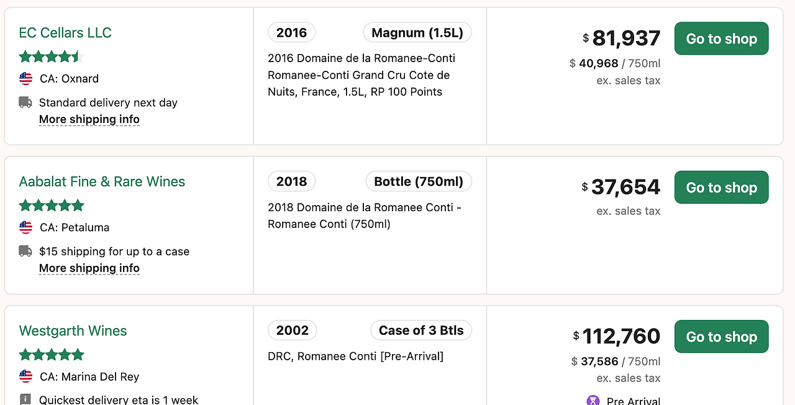Click the Westgarth Wines five-star rating
This screenshot has height=405, width=795.
click(51, 355)
